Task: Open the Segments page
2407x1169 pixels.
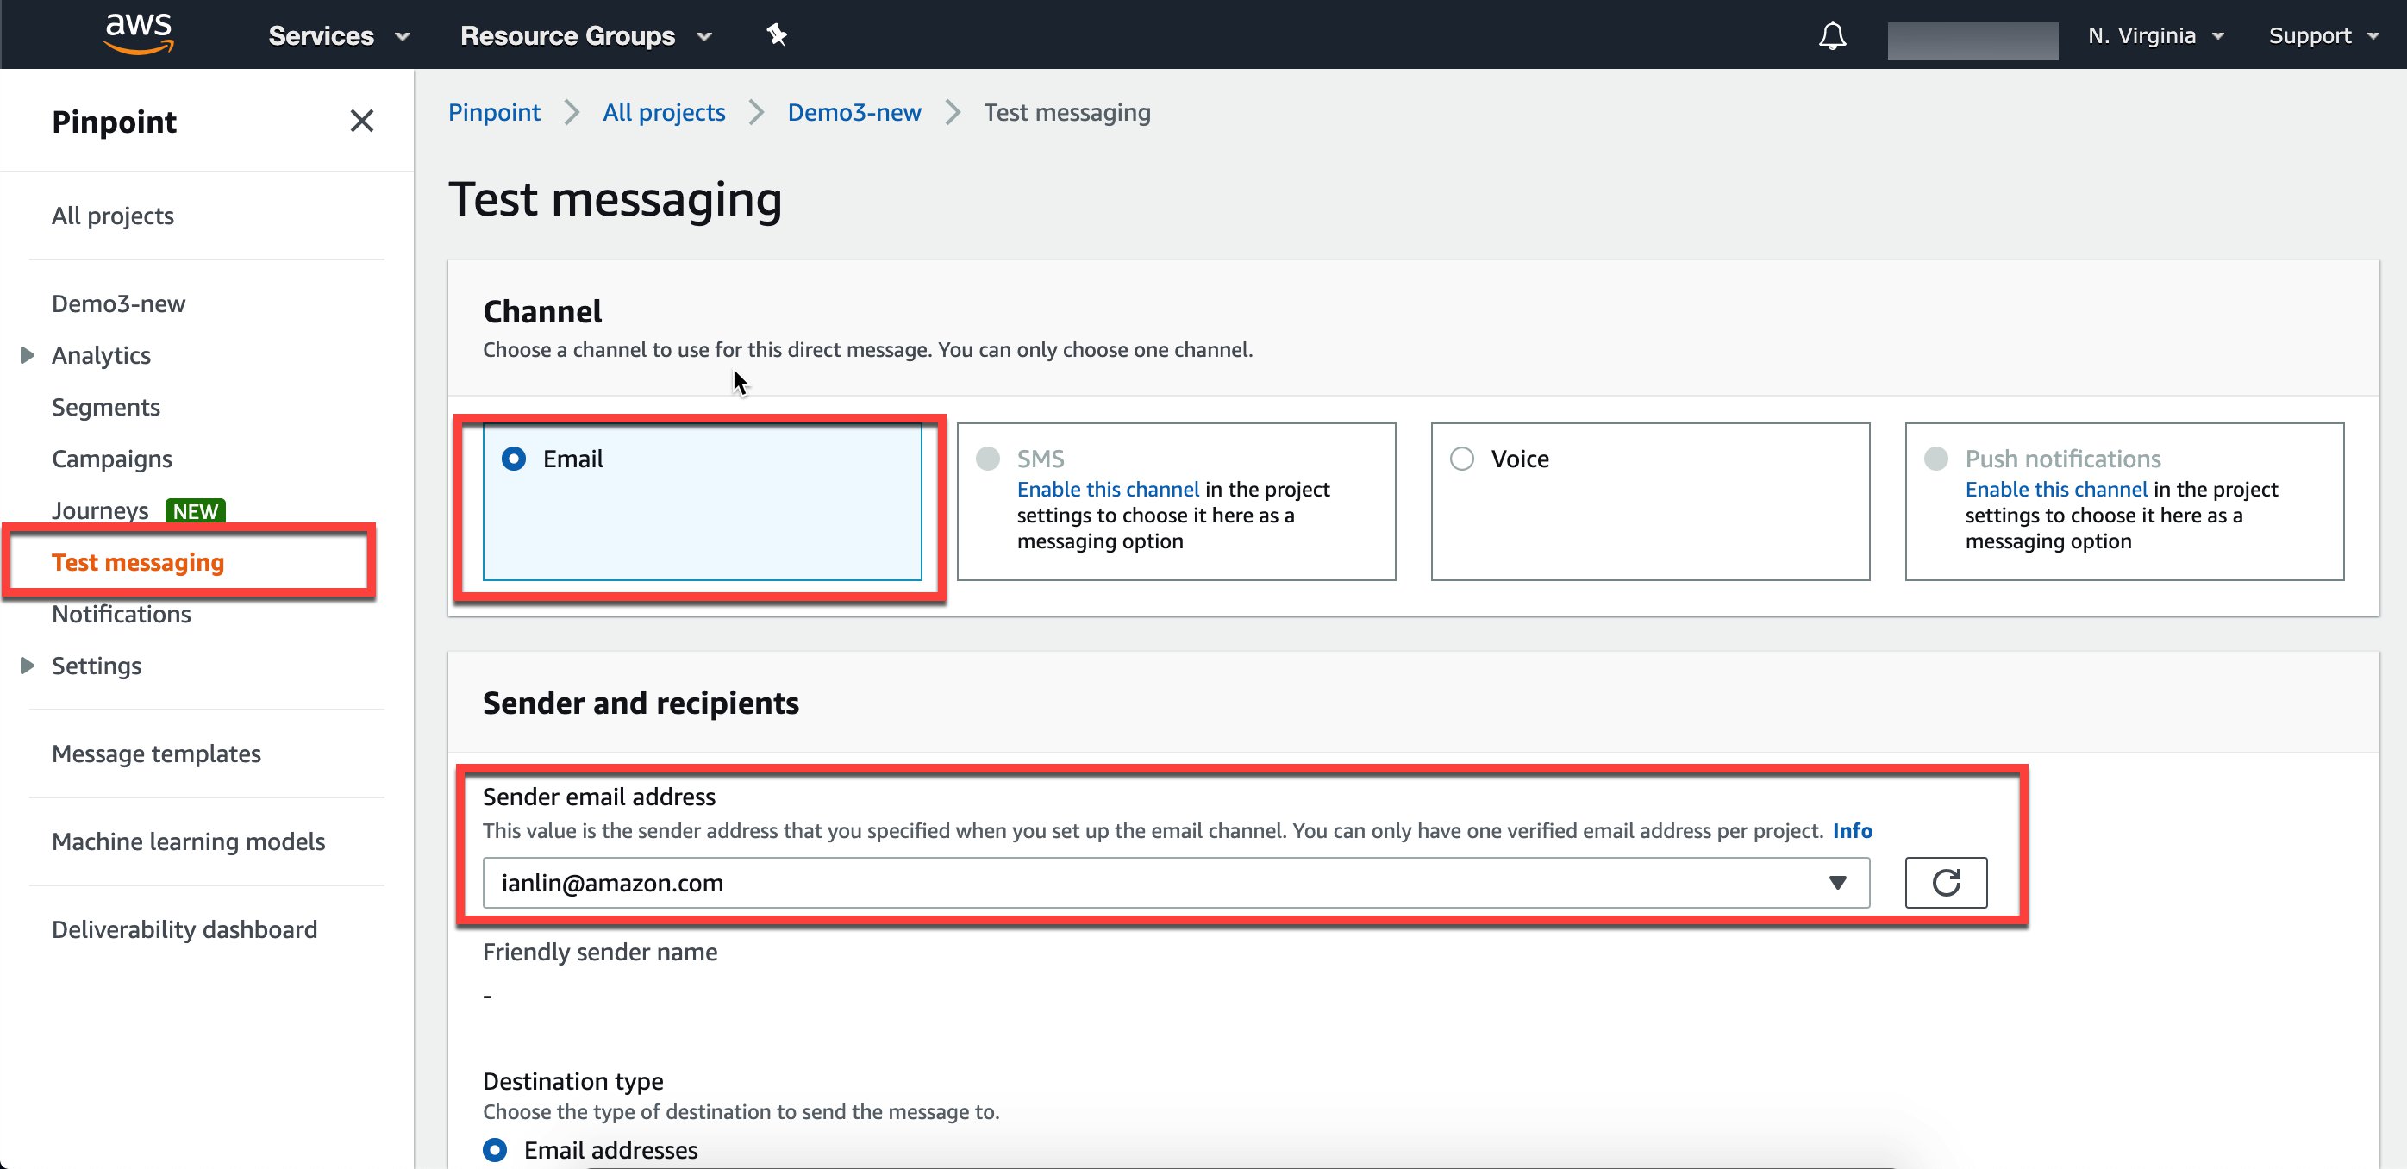Action: [x=105, y=408]
